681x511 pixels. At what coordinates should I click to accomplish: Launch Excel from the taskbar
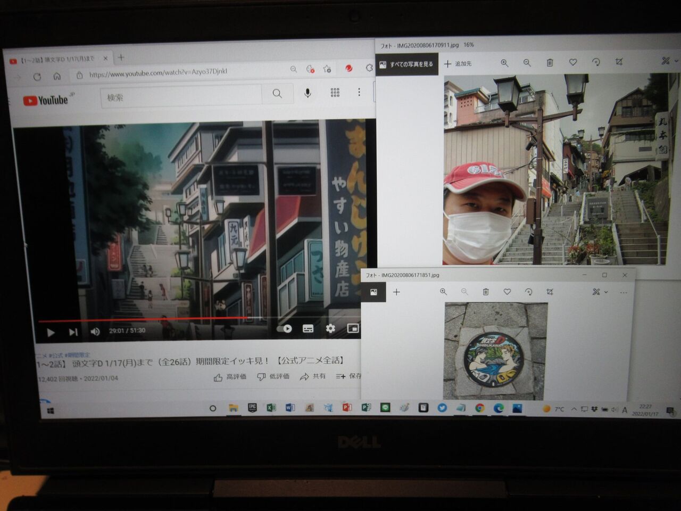pos(271,408)
